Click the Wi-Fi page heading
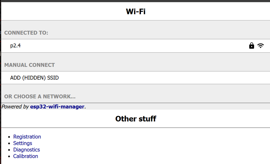270x164 pixels. (136, 11)
